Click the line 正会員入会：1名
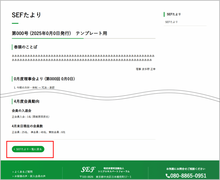This screenshot has width=220, height=180. point(31,117)
